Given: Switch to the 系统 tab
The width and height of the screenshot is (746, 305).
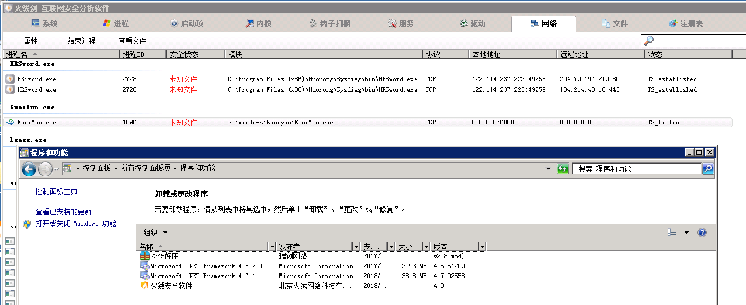Looking at the screenshot, I should (44, 23).
